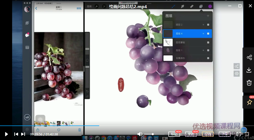Toggle the layers panel icon
The height and width of the screenshot is (140, 254).
201,6
